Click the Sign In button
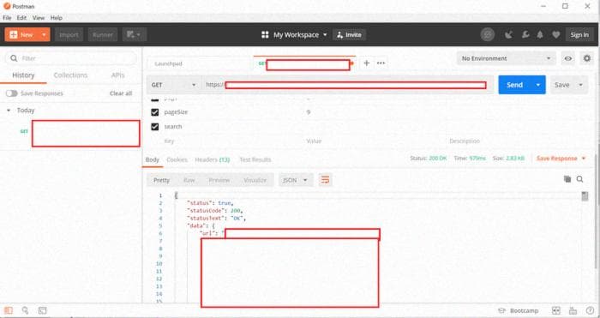This screenshot has width=600, height=318. click(x=579, y=35)
